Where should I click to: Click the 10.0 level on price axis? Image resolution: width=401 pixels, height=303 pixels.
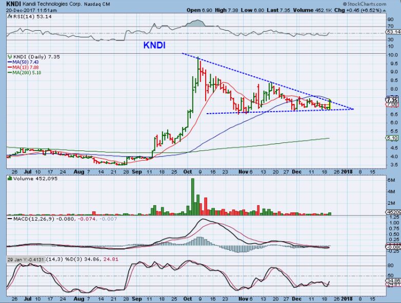tap(392, 55)
